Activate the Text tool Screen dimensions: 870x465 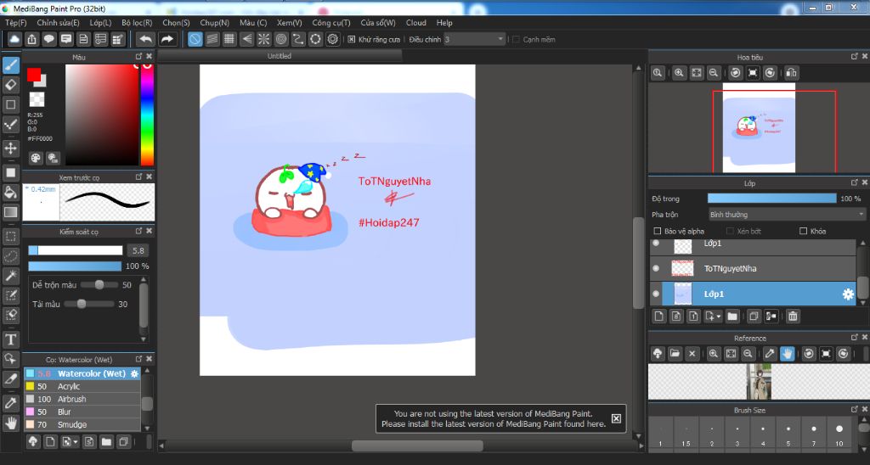[11, 339]
